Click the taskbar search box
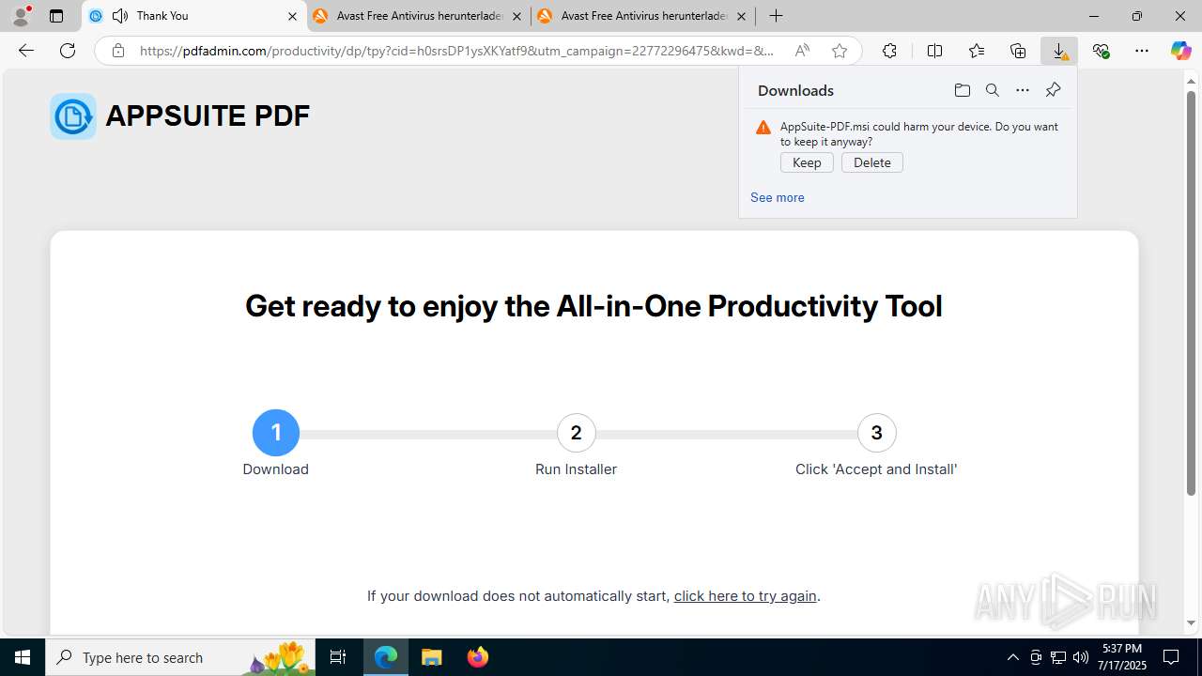Screen dimensions: 1202x676 coord(180,657)
